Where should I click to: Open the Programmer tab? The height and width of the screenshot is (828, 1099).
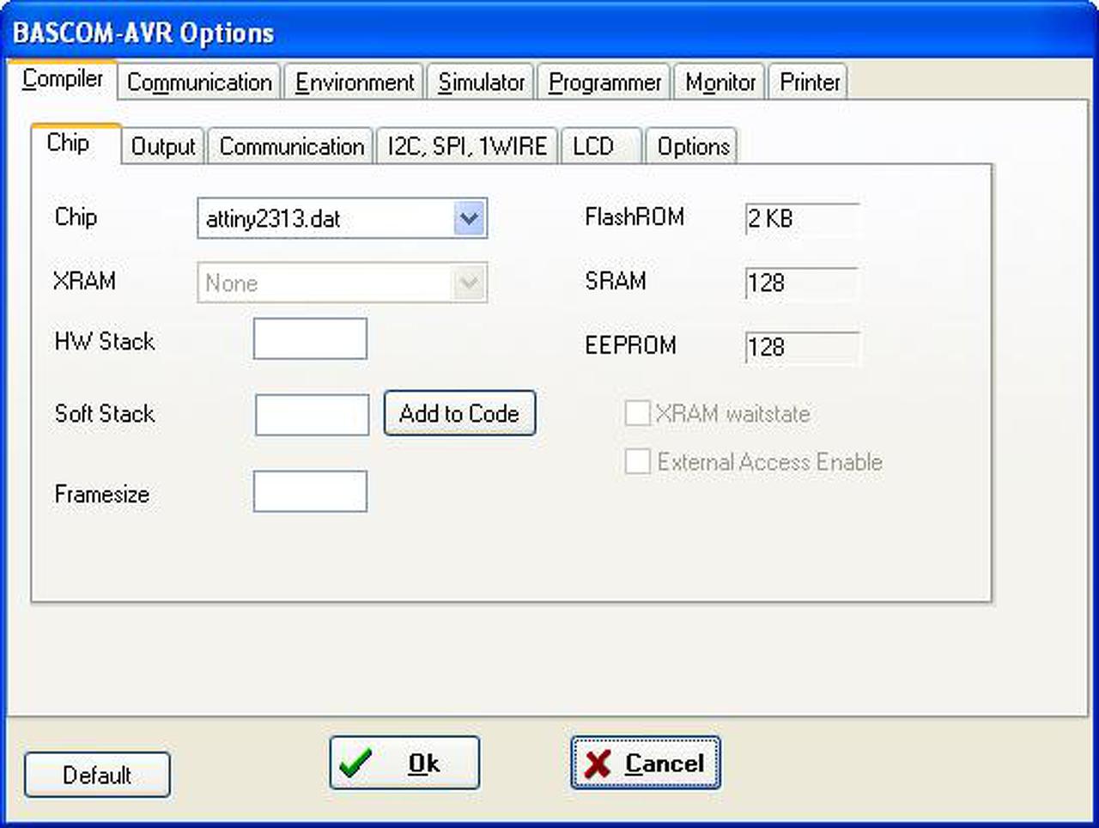[x=604, y=82]
